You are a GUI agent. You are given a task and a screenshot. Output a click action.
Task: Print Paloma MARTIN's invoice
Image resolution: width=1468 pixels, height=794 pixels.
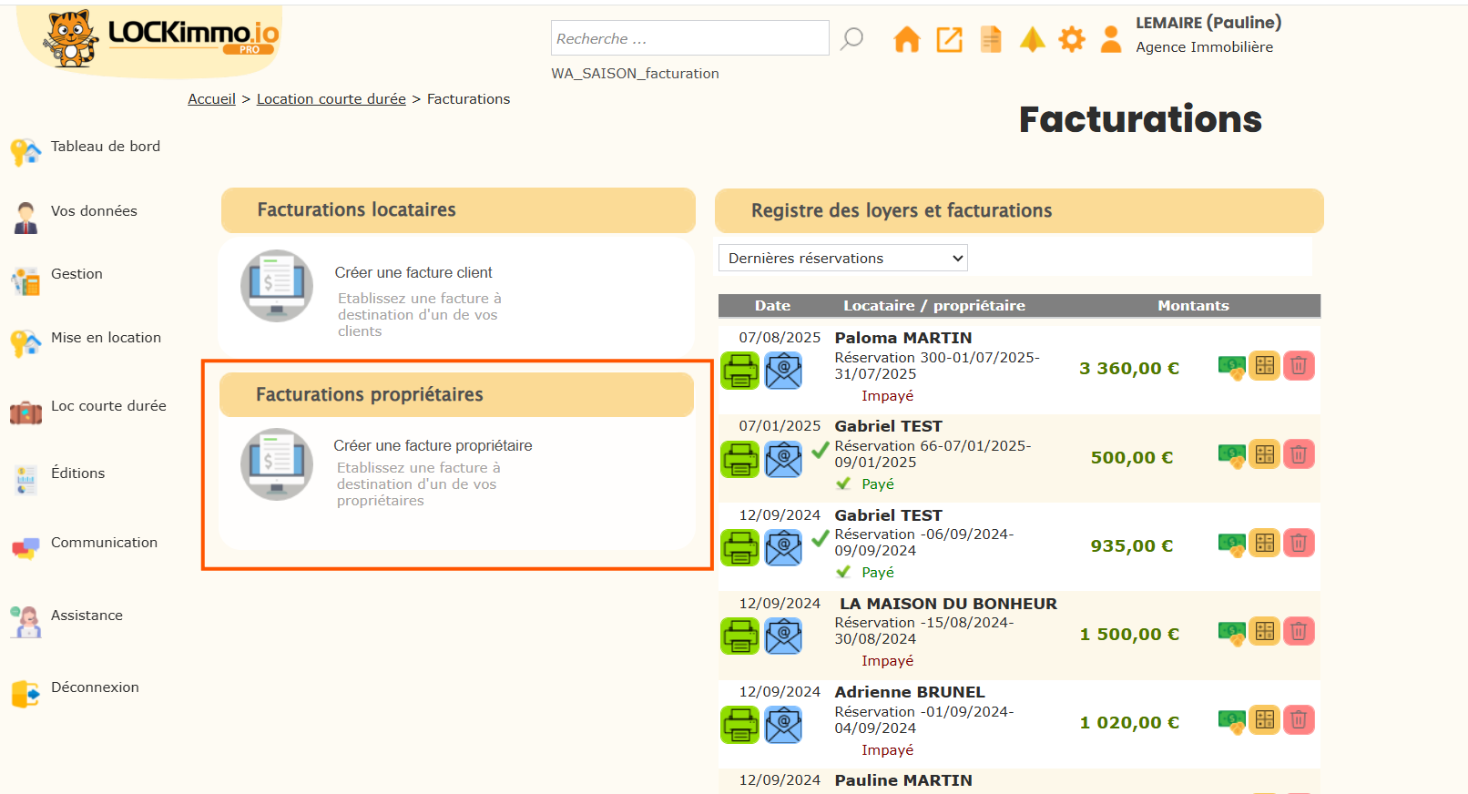[739, 371]
